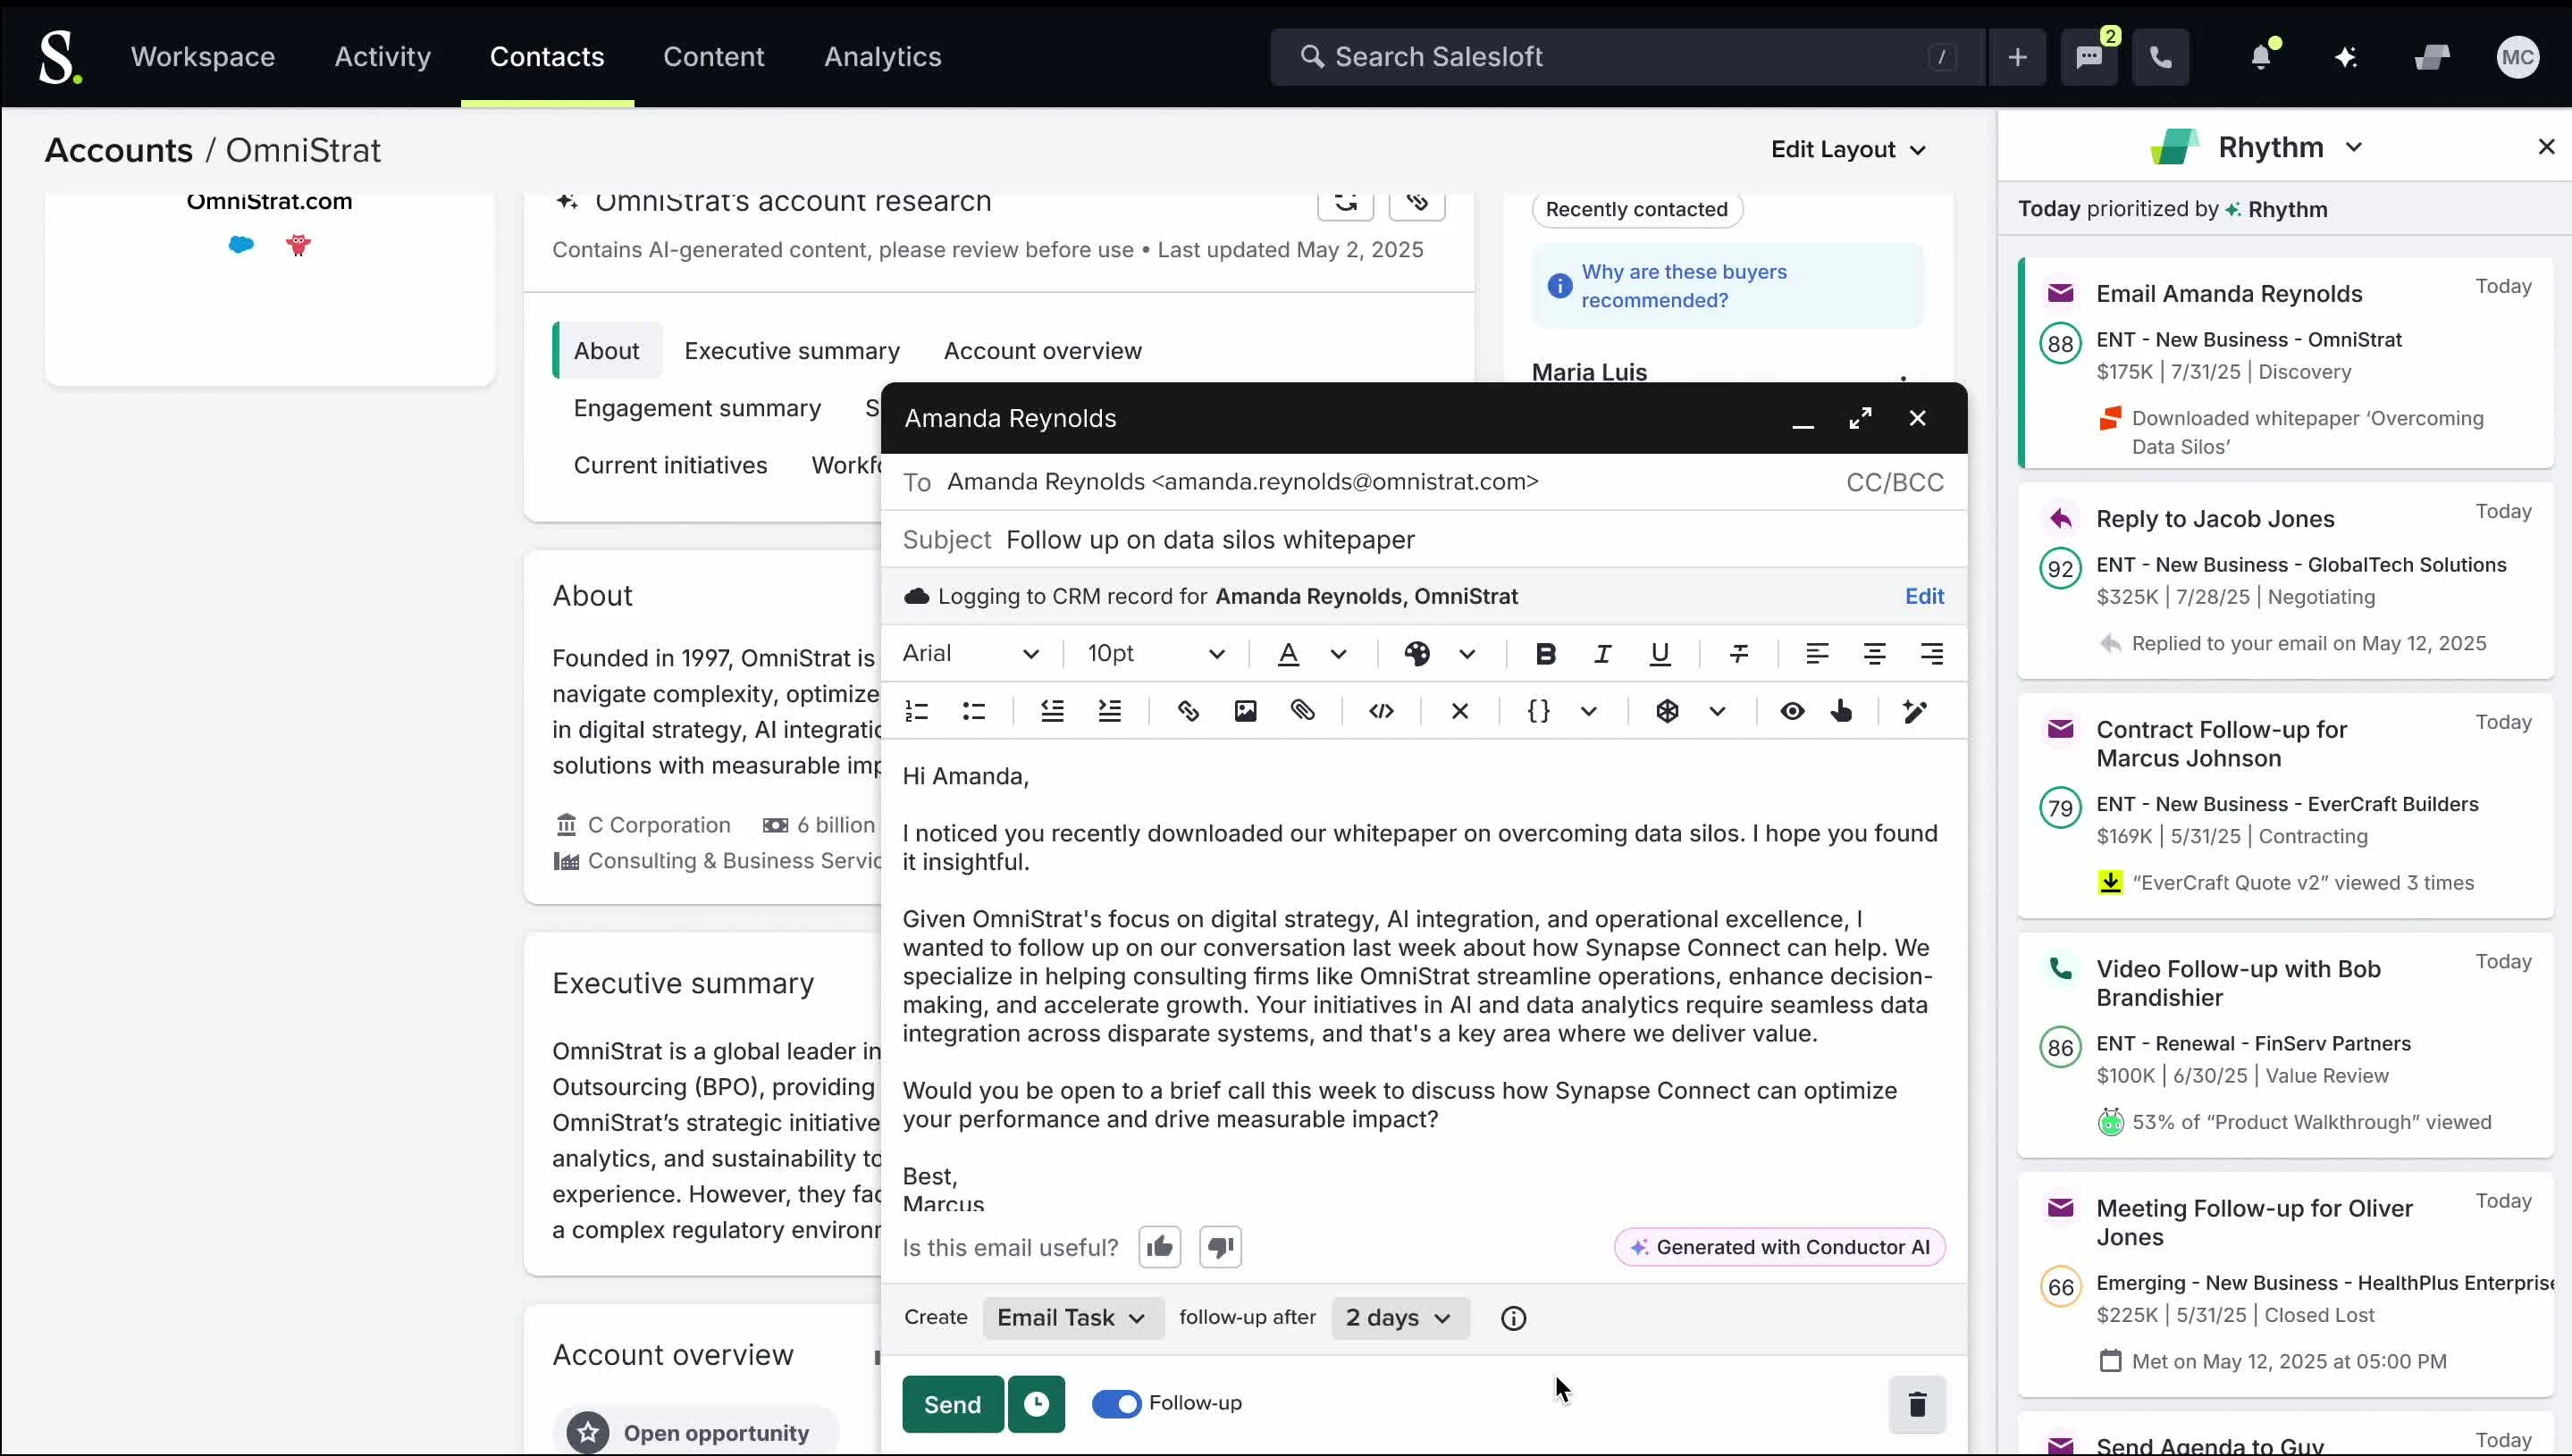
Task: Open the notifications bell
Action: point(2261,57)
